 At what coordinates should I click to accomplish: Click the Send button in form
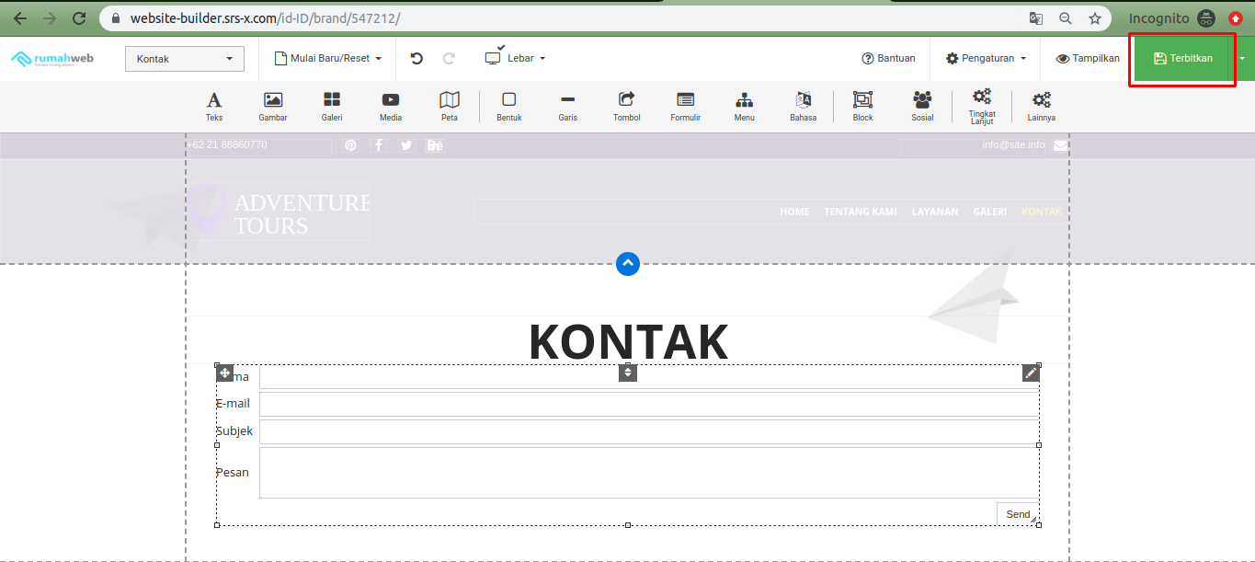(x=1018, y=514)
